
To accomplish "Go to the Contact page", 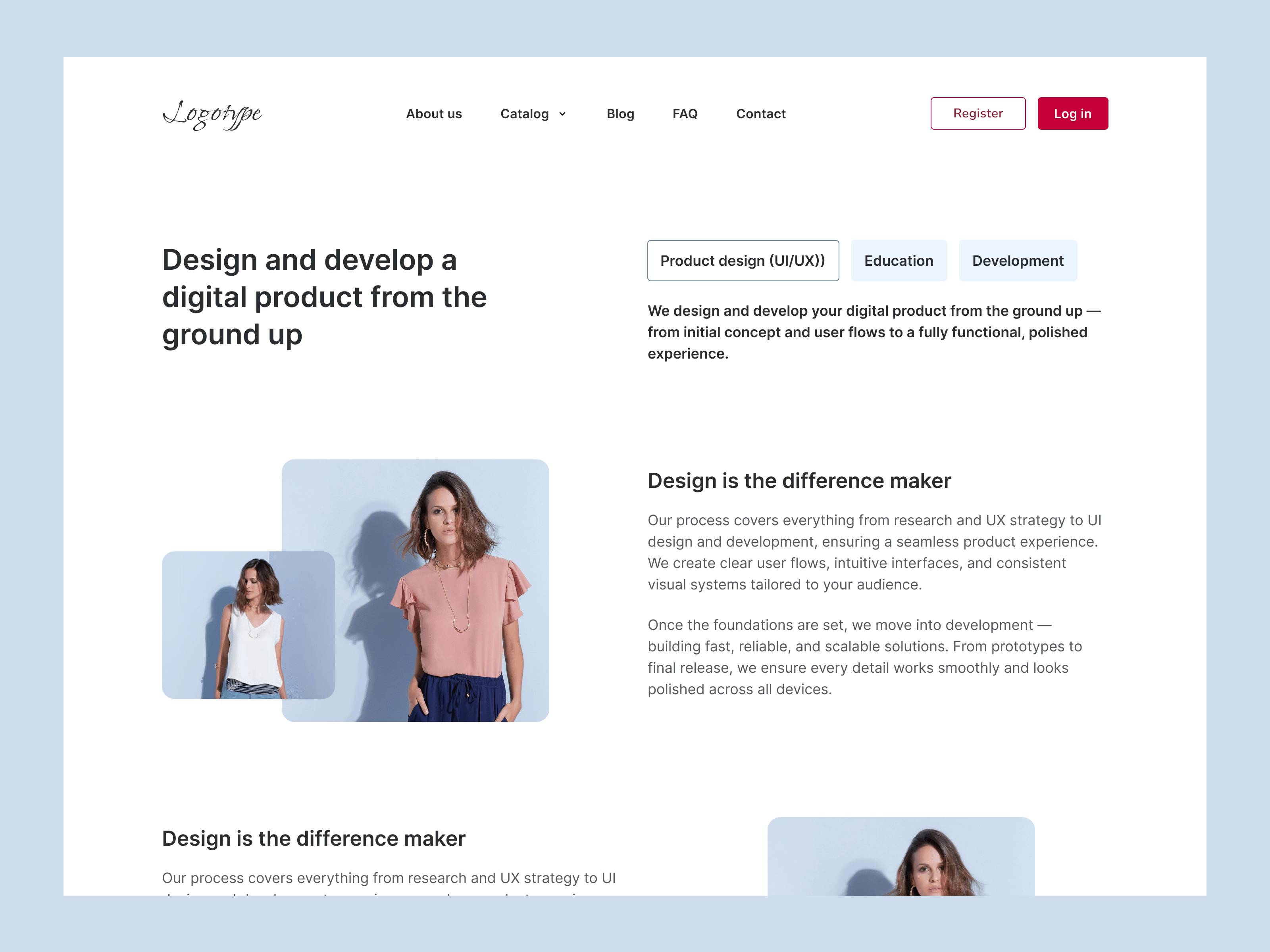I will (x=761, y=113).
